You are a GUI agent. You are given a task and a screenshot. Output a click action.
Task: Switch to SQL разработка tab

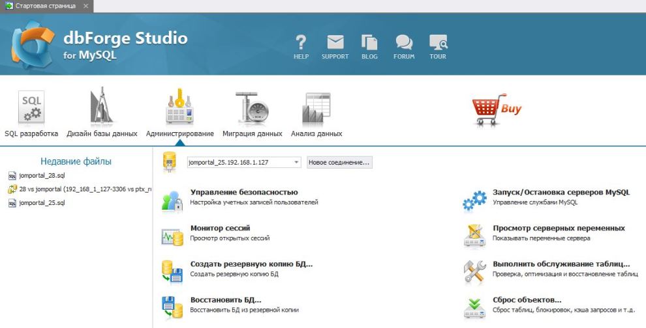tap(31, 115)
